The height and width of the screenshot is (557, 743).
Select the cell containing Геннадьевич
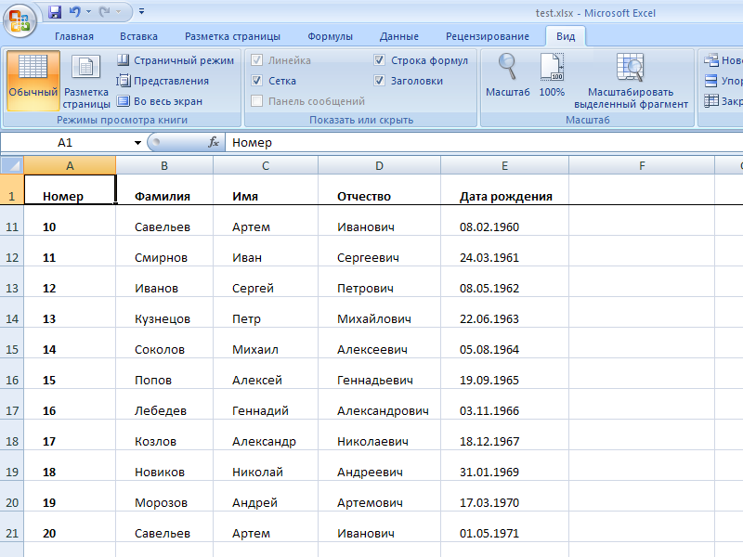tap(379, 374)
